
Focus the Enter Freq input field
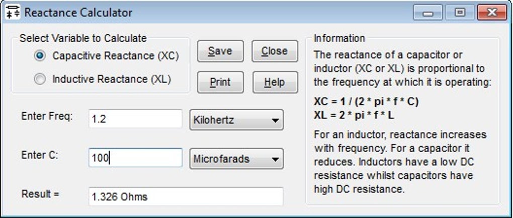[x=135, y=120]
